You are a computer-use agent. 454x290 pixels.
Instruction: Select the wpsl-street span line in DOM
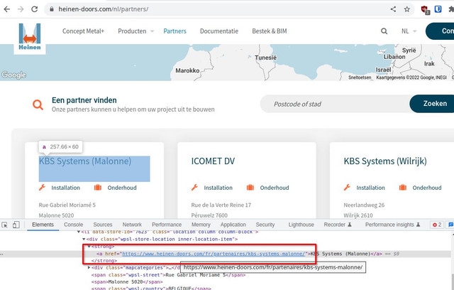[169, 274]
